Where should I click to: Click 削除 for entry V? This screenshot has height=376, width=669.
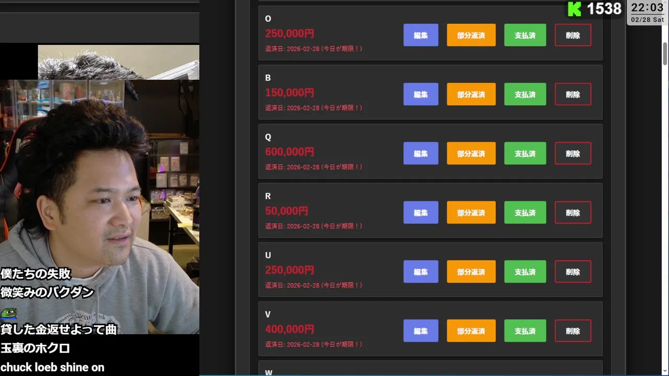coord(573,331)
